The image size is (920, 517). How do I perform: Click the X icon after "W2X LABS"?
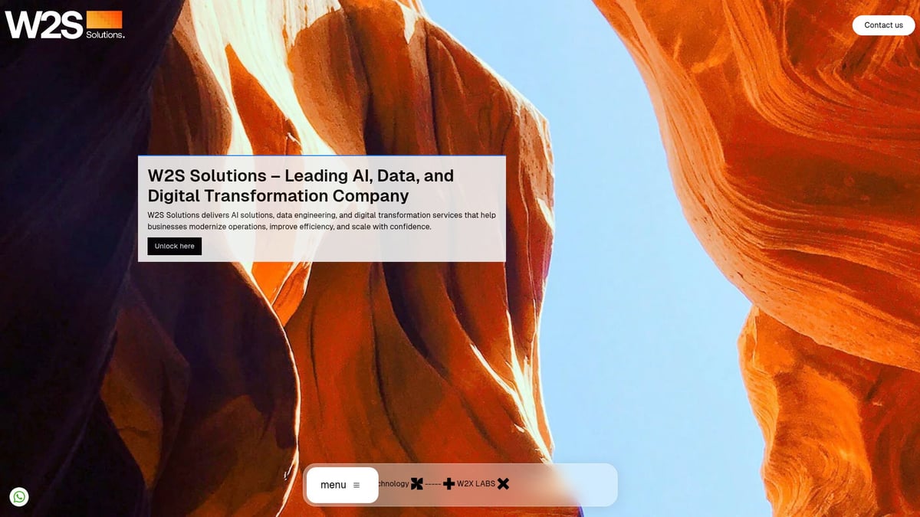pyautogui.click(x=504, y=483)
